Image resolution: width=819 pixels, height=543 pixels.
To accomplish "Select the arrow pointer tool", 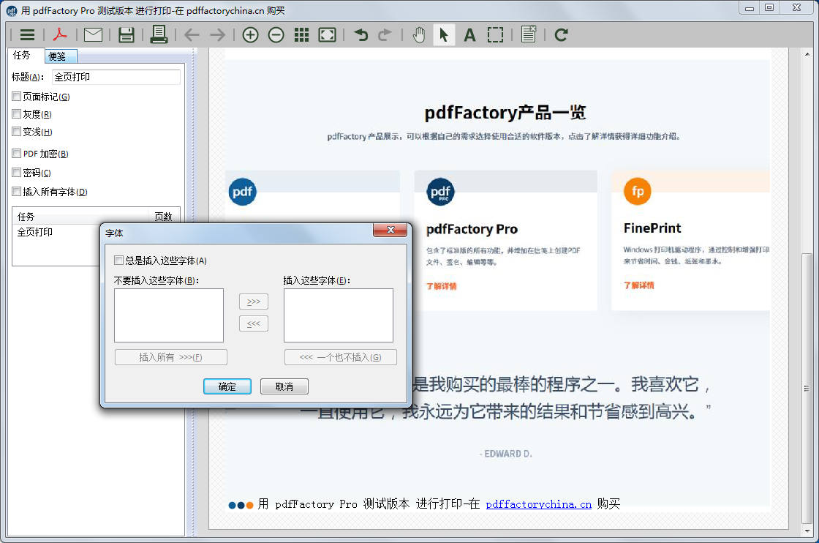I will [x=444, y=35].
